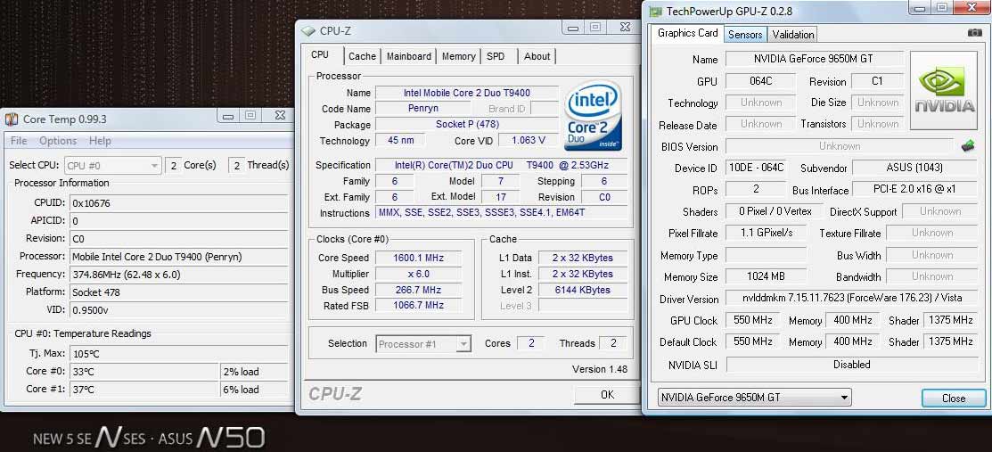
Task: Maximize the CPU-Z window
Action: [x=594, y=28]
